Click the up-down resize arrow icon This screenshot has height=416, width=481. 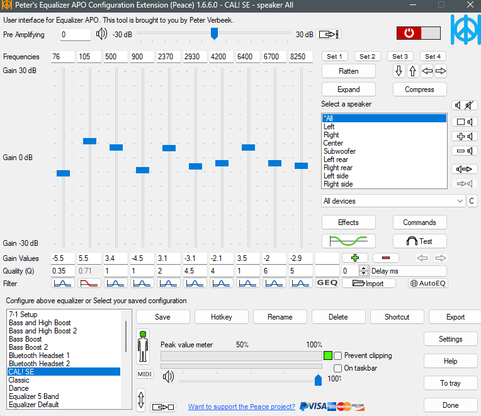pyautogui.click(x=141, y=400)
